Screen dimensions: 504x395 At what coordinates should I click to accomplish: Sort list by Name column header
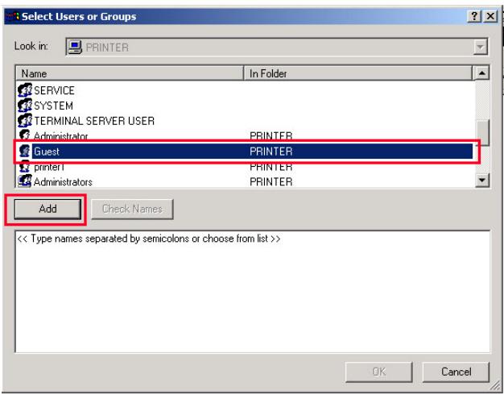(x=130, y=73)
